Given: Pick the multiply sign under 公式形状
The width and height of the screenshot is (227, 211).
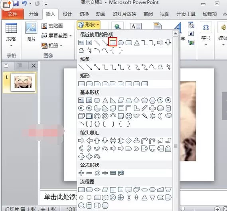Looking at the screenshot, I should coord(97,173).
